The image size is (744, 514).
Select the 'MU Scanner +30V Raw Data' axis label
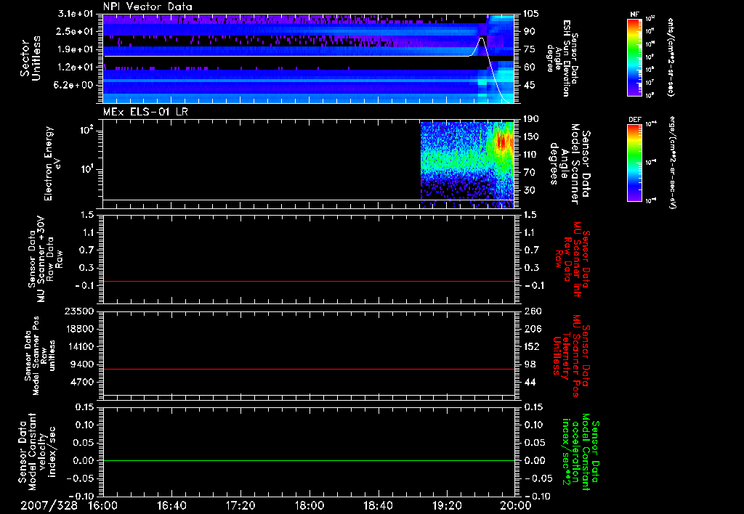pyautogui.click(x=46, y=258)
